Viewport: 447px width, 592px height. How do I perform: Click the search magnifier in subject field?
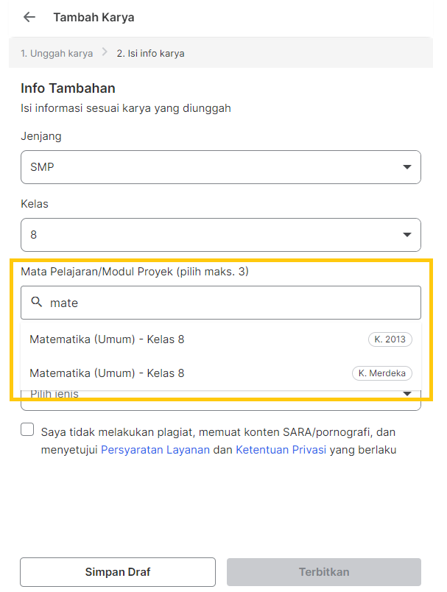[x=37, y=302]
